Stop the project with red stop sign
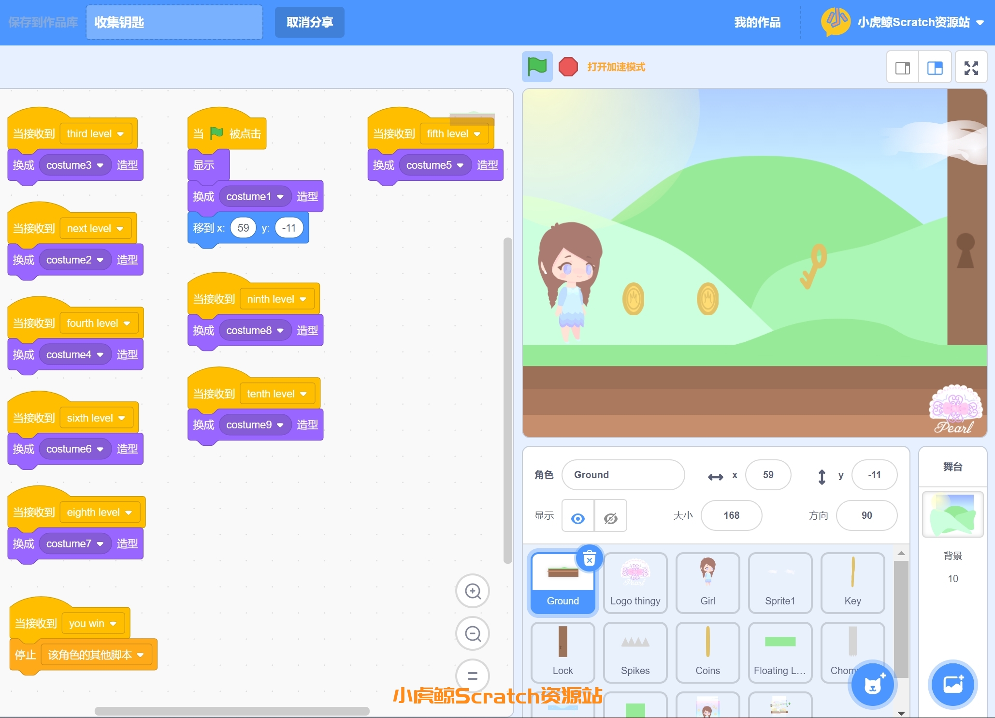This screenshot has width=995, height=718. coord(568,67)
